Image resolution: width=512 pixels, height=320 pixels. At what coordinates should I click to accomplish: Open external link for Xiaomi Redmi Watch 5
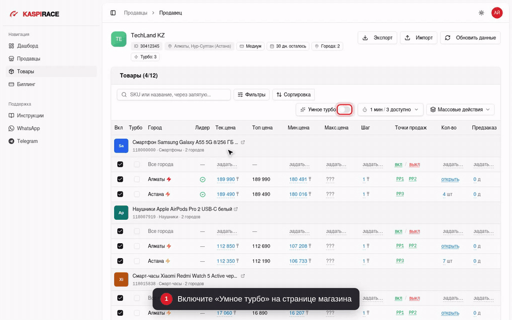pos(243,276)
